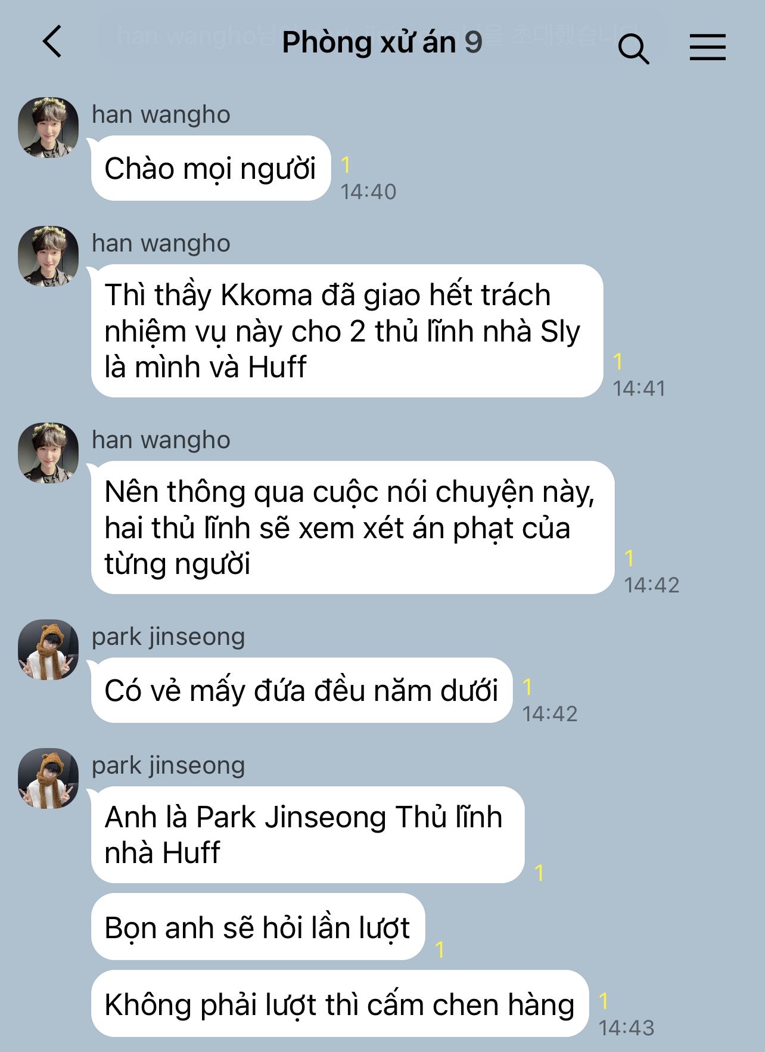Select the 'Thì thầy Kkoma đã giao' message bubble

[x=347, y=331]
